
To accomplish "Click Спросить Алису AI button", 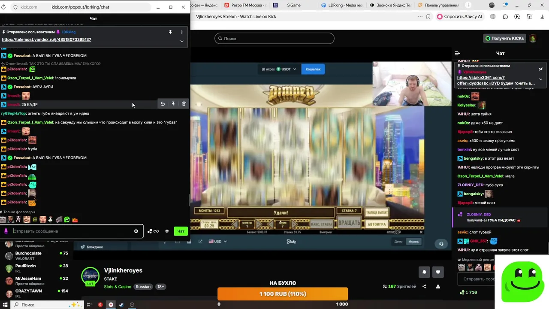I will coord(460,17).
